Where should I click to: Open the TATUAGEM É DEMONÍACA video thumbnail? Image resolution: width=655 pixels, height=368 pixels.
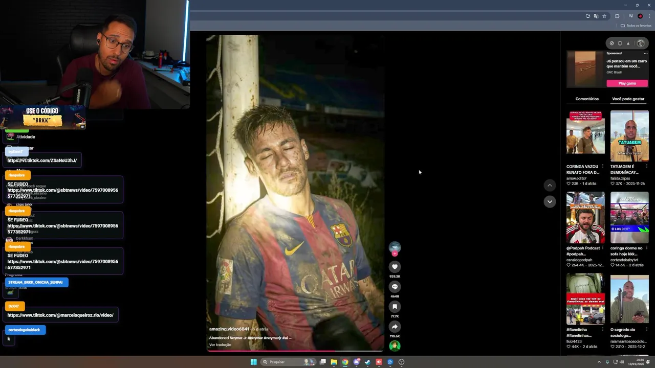coord(629,135)
